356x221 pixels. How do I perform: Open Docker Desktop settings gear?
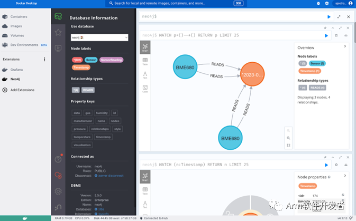pyautogui.click(x=327, y=3)
